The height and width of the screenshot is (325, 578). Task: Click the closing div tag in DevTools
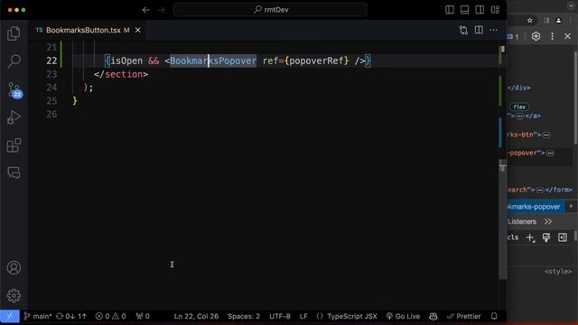(519, 88)
